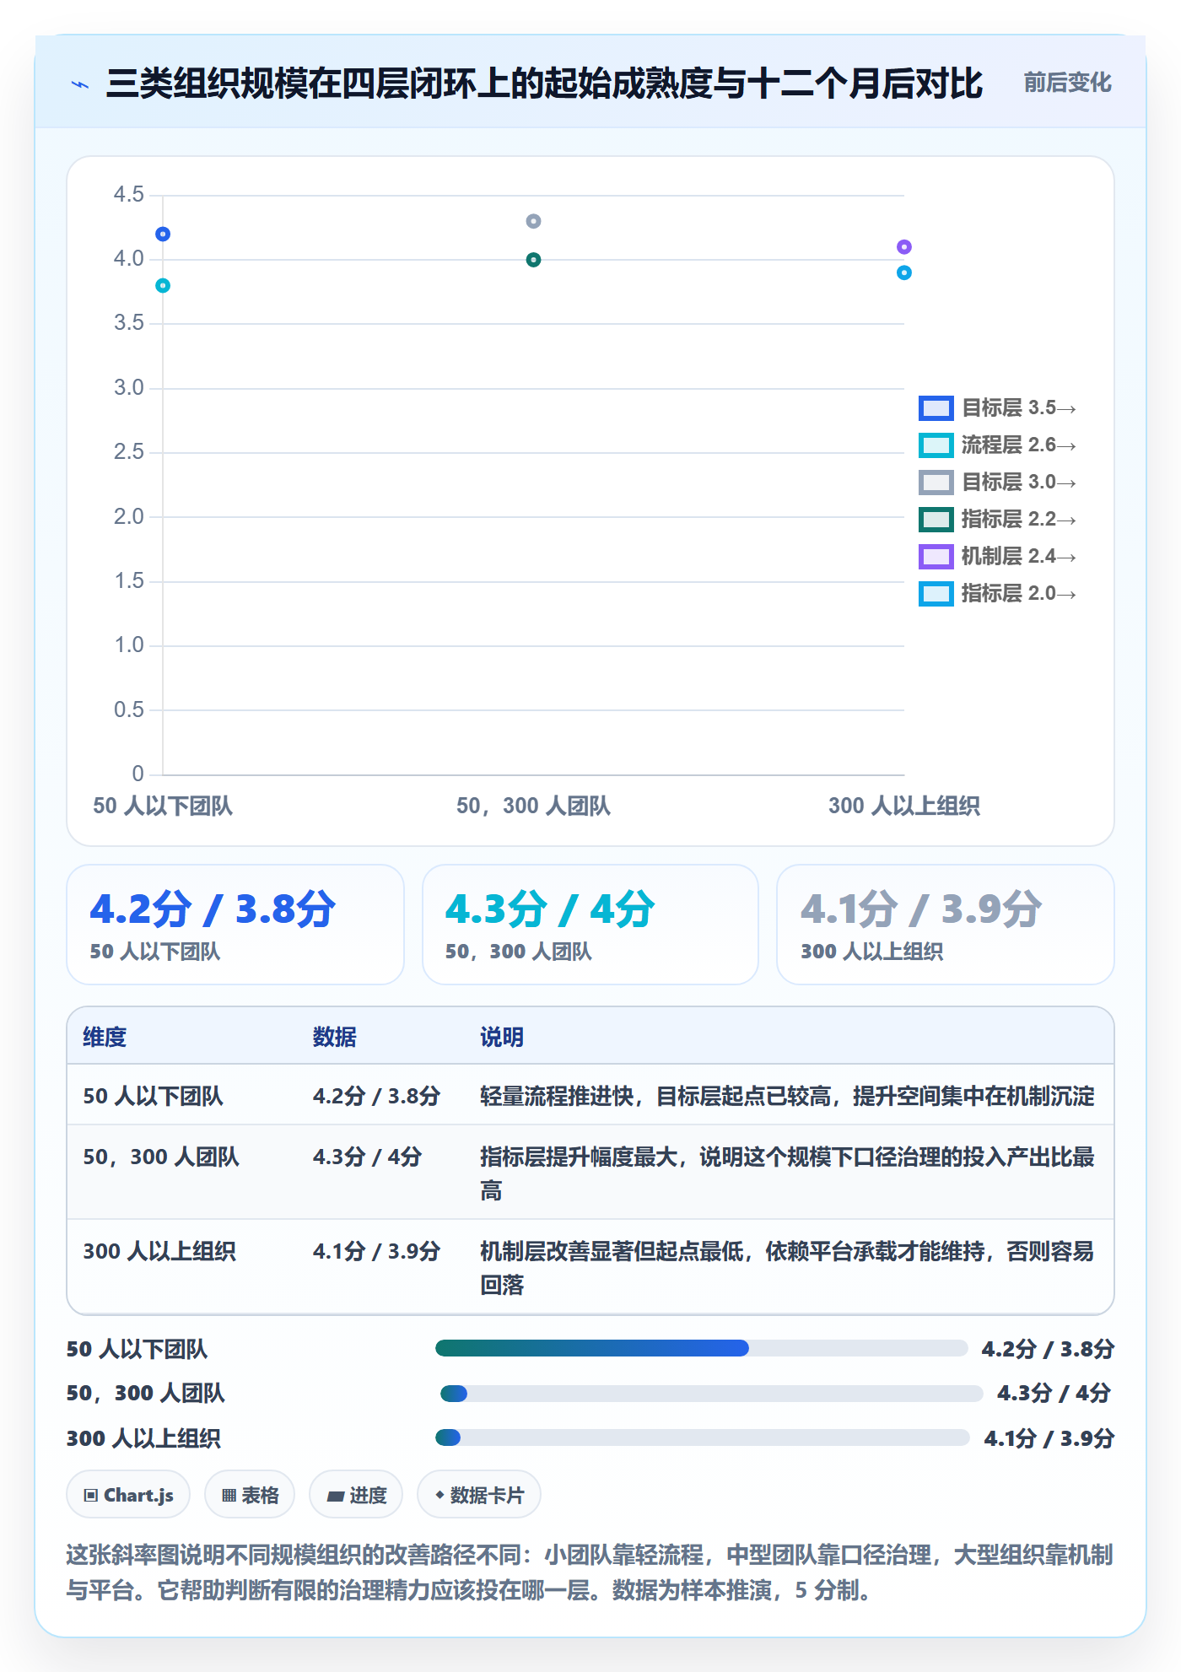Select the purple 4.1 data point

coord(904,247)
